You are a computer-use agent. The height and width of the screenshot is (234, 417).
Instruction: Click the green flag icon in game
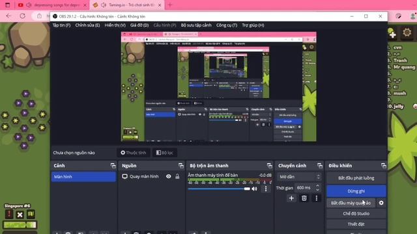31,214
